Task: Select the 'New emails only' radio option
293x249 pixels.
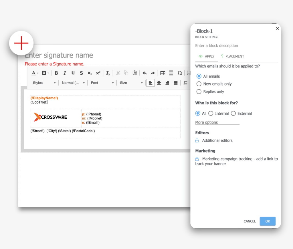Action: point(199,84)
